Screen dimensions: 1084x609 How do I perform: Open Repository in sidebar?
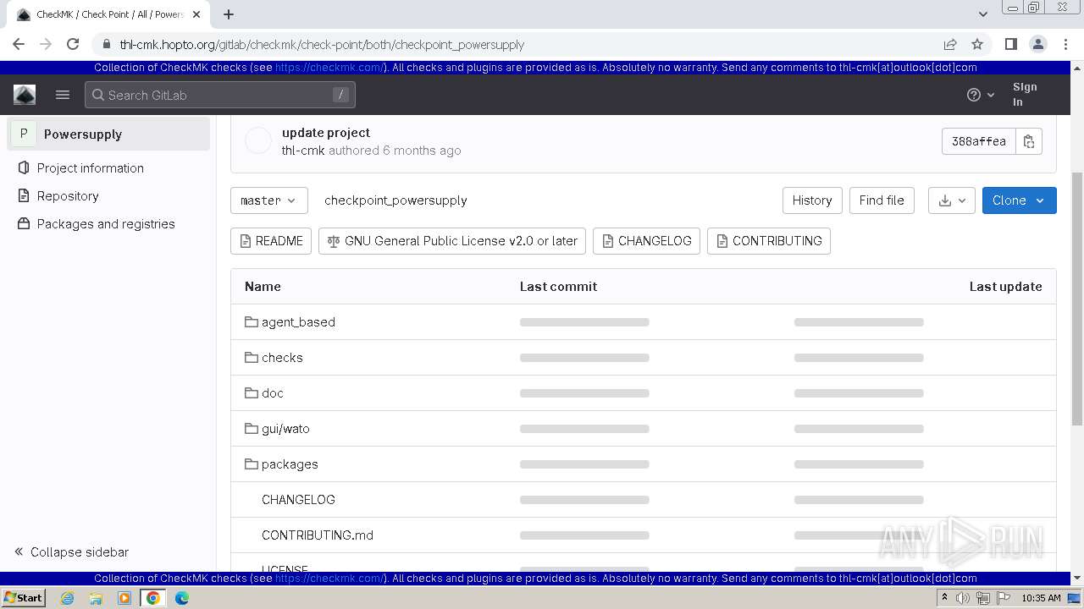[68, 195]
